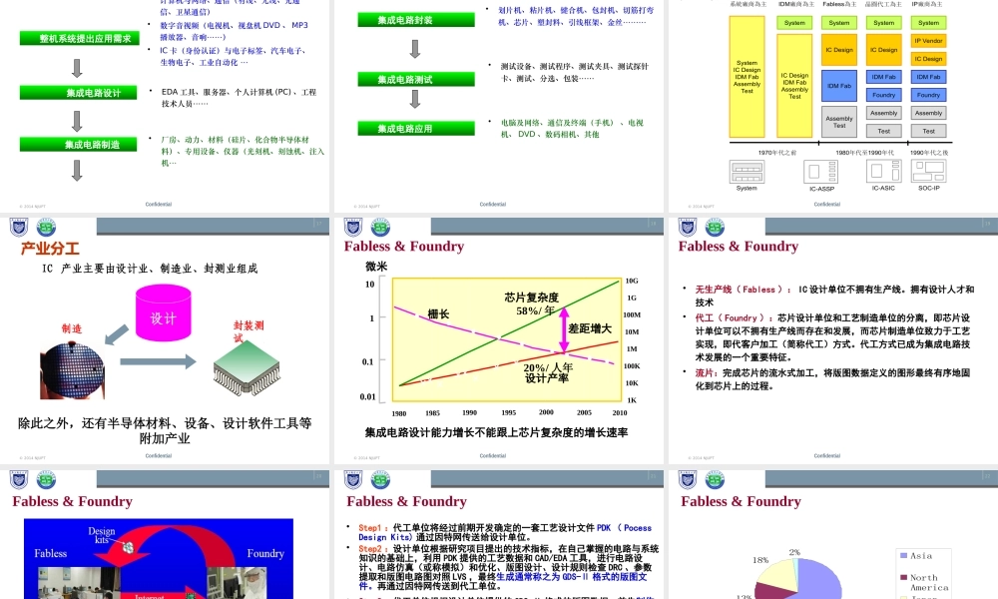Click the IC-ASIC icon on the timeline slide

click(883, 170)
